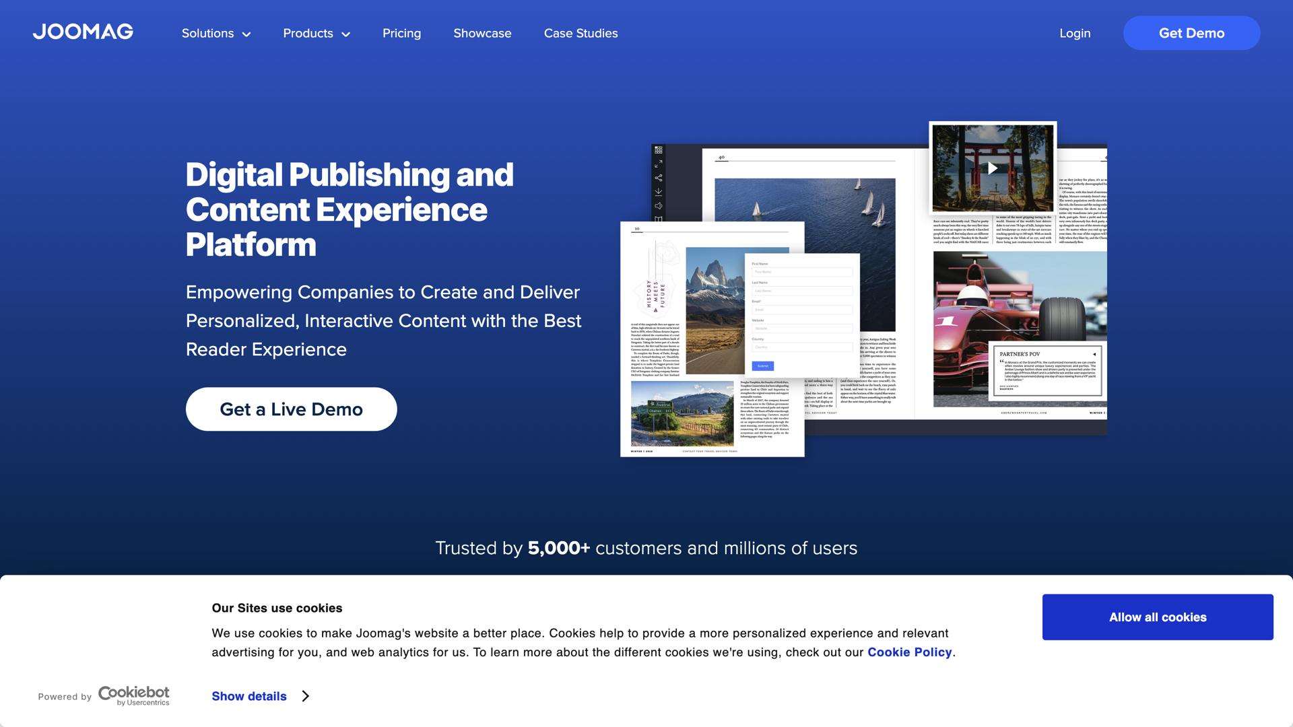The width and height of the screenshot is (1293, 727).
Task: Allow all cookies
Action: coord(1158,617)
